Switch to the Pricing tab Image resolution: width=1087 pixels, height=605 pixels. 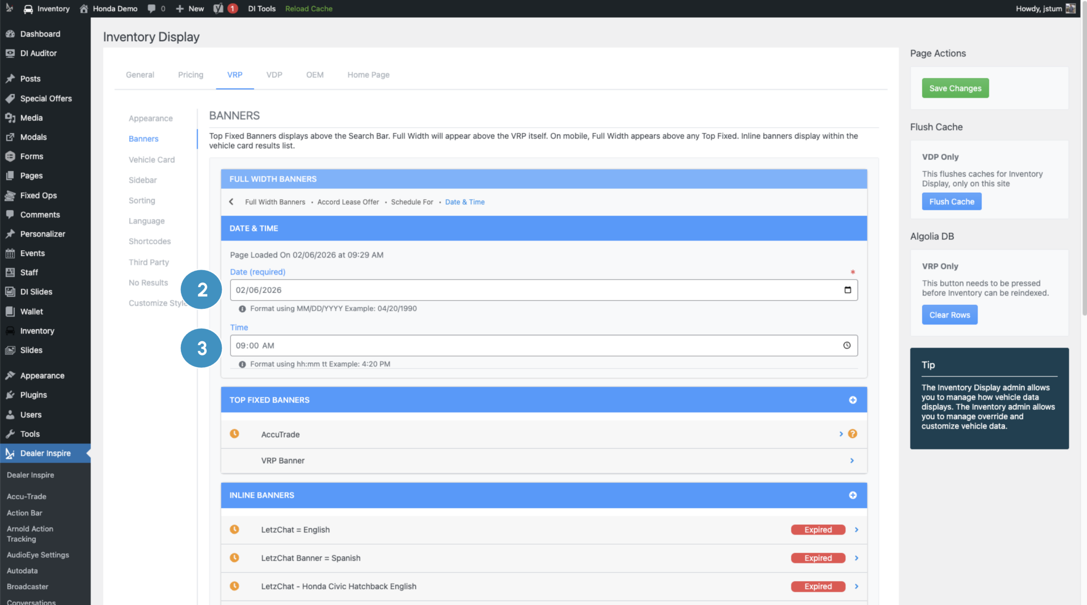coord(191,75)
